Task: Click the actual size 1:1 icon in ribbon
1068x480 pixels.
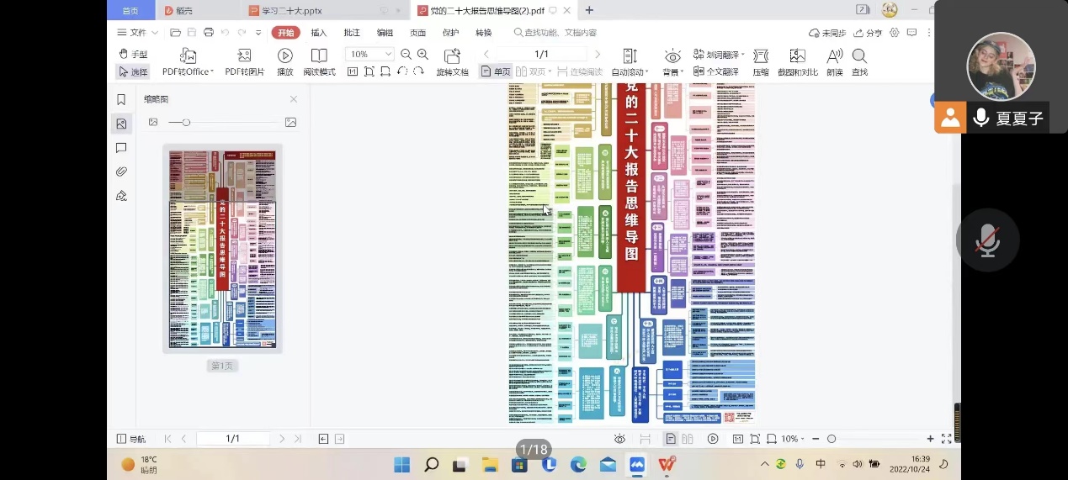Action: [352, 71]
